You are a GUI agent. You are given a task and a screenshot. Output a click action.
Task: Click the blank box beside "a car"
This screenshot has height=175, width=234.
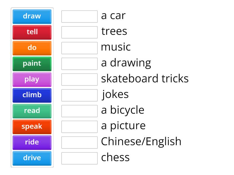click(x=80, y=17)
